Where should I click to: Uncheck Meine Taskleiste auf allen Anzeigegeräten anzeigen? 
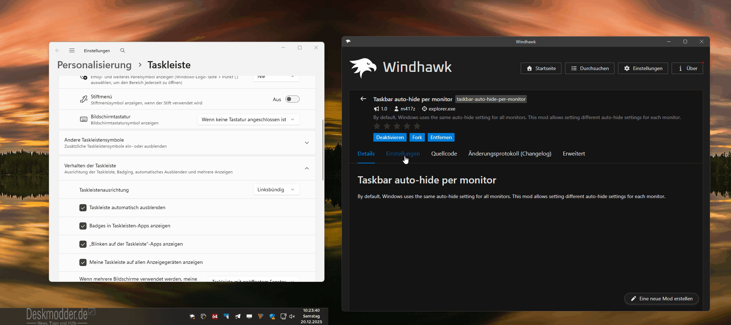[83, 262]
